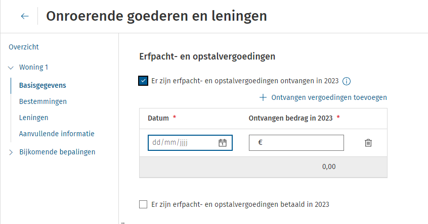Enable erfpachtvergoedingen betaald in 2023 checkbox
This screenshot has height=224, width=428.
(x=143, y=204)
